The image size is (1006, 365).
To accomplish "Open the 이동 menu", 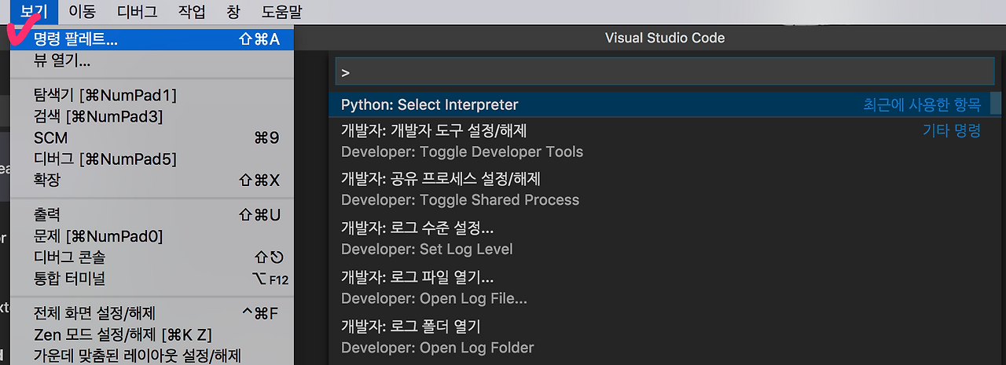I will 82,12.
